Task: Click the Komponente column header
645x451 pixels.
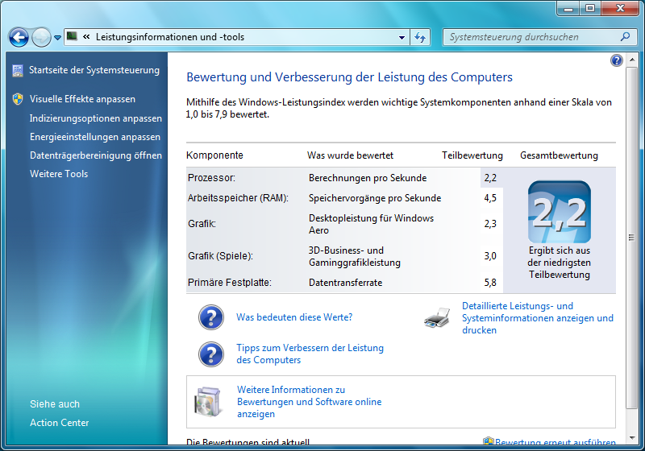Action: pos(214,155)
